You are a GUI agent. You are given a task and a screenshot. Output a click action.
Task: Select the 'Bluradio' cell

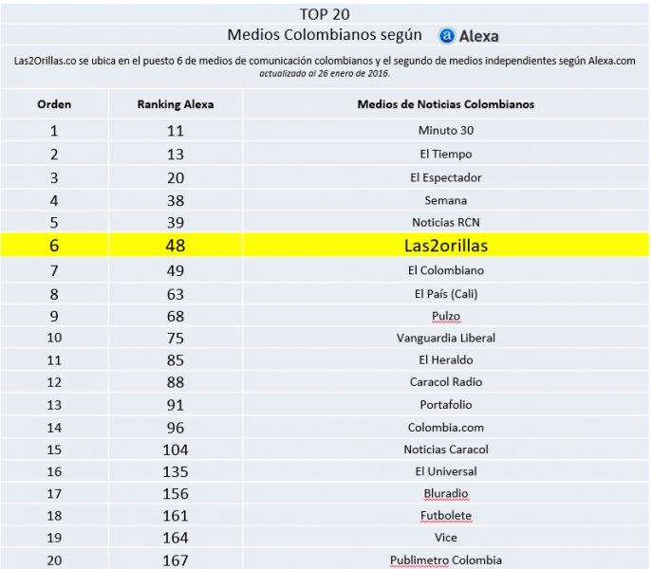(x=445, y=493)
